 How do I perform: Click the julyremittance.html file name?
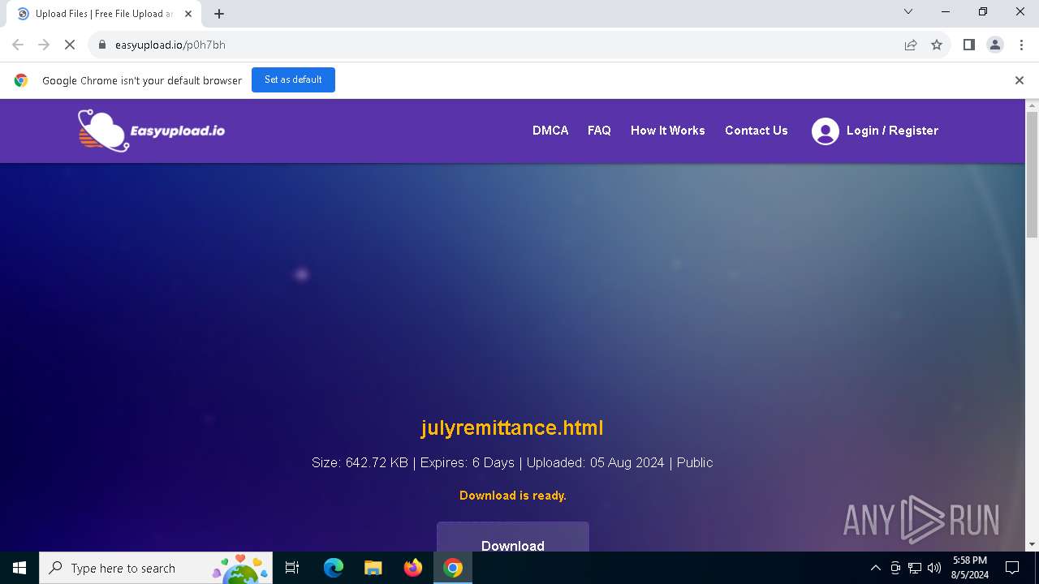tap(512, 427)
